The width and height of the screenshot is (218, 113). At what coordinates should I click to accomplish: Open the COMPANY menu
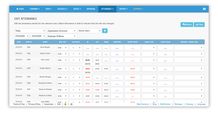[x=35, y=9]
